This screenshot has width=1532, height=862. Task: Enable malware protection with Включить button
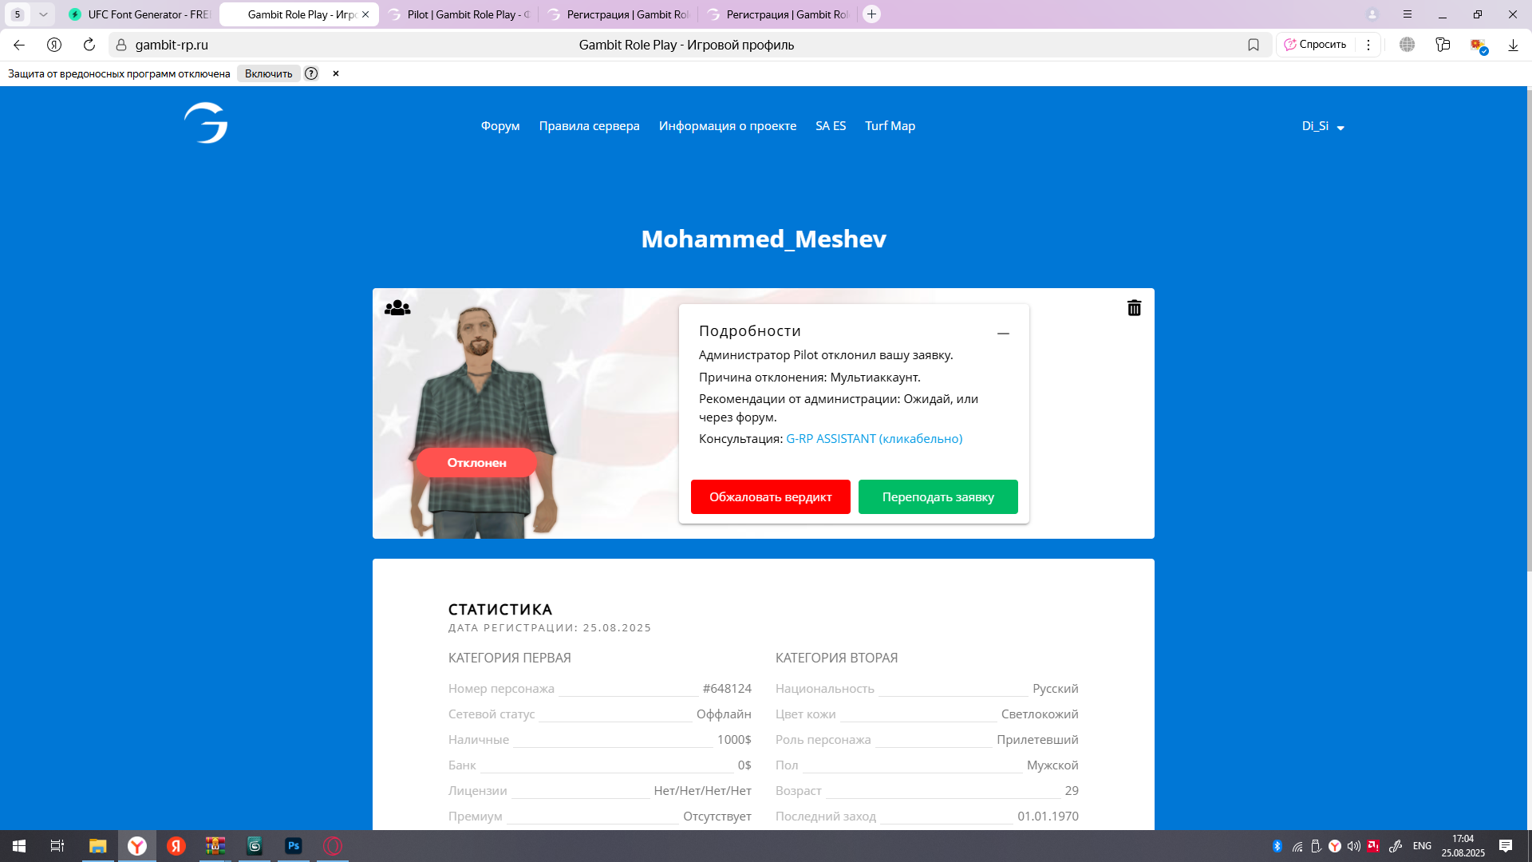[x=268, y=73]
